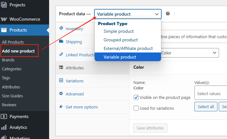The width and height of the screenshot is (227, 139).
Task: Click the Products archive box icon
Action: 4,30
